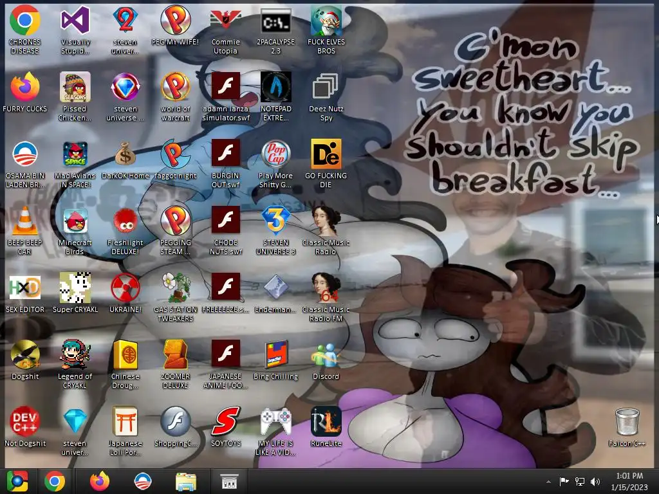Open the Bing Chilling floppy disk icon
The height and width of the screenshot is (494, 659).
(x=275, y=354)
